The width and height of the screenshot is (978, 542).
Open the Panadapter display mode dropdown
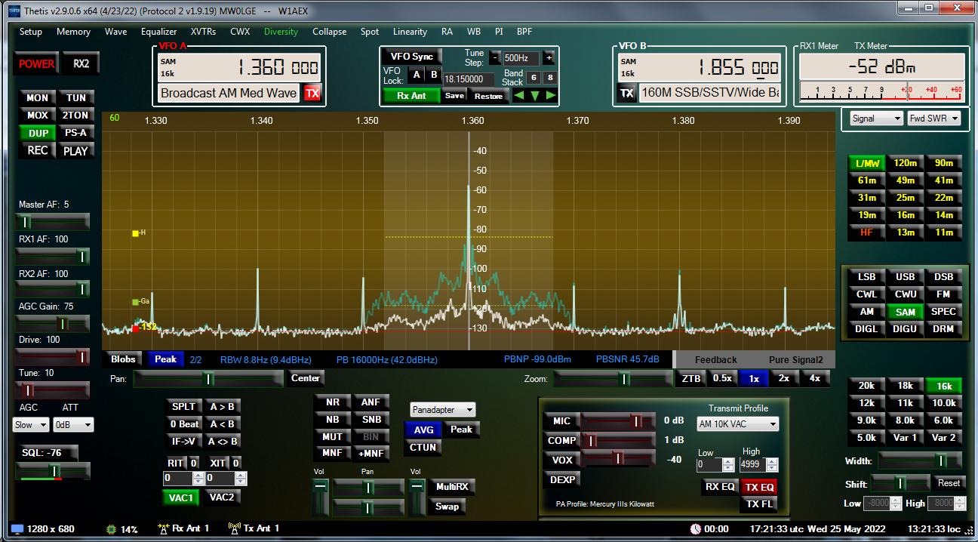coord(443,410)
